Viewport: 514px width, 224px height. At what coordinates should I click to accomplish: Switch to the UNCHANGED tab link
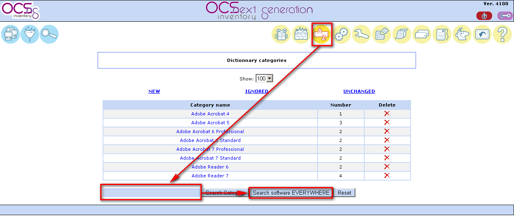point(359,91)
